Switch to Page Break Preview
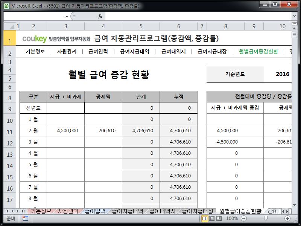The image size is (301, 226). (x=219, y=218)
